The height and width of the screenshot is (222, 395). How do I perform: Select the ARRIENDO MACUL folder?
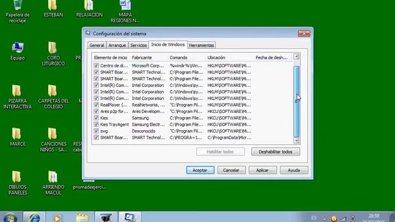click(x=53, y=183)
